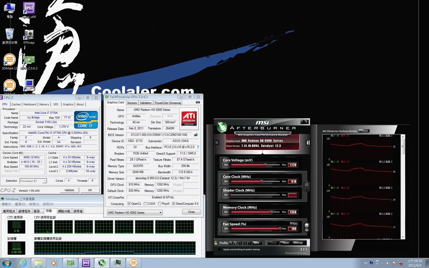This screenshot has width=429, height=268.
Task: Click the taskbar clock showing 09:50
Action: click(x=415, y=263)
